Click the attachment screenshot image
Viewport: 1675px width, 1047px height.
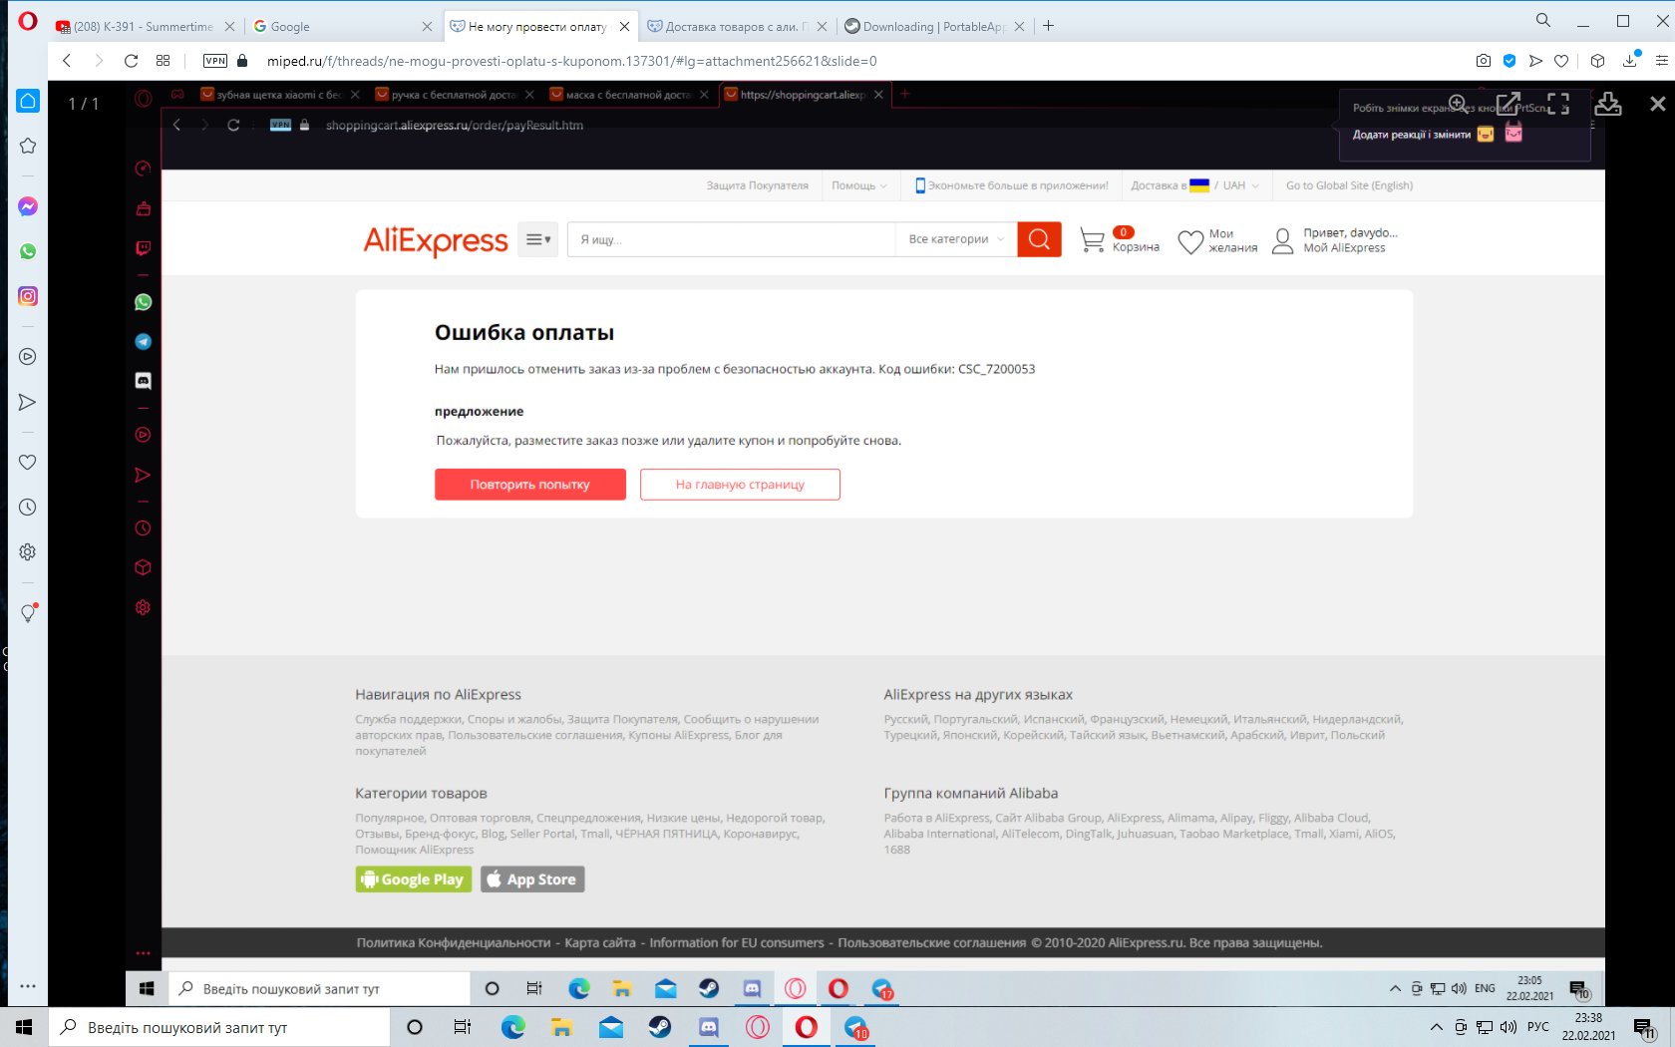click(x=865, y=543)
